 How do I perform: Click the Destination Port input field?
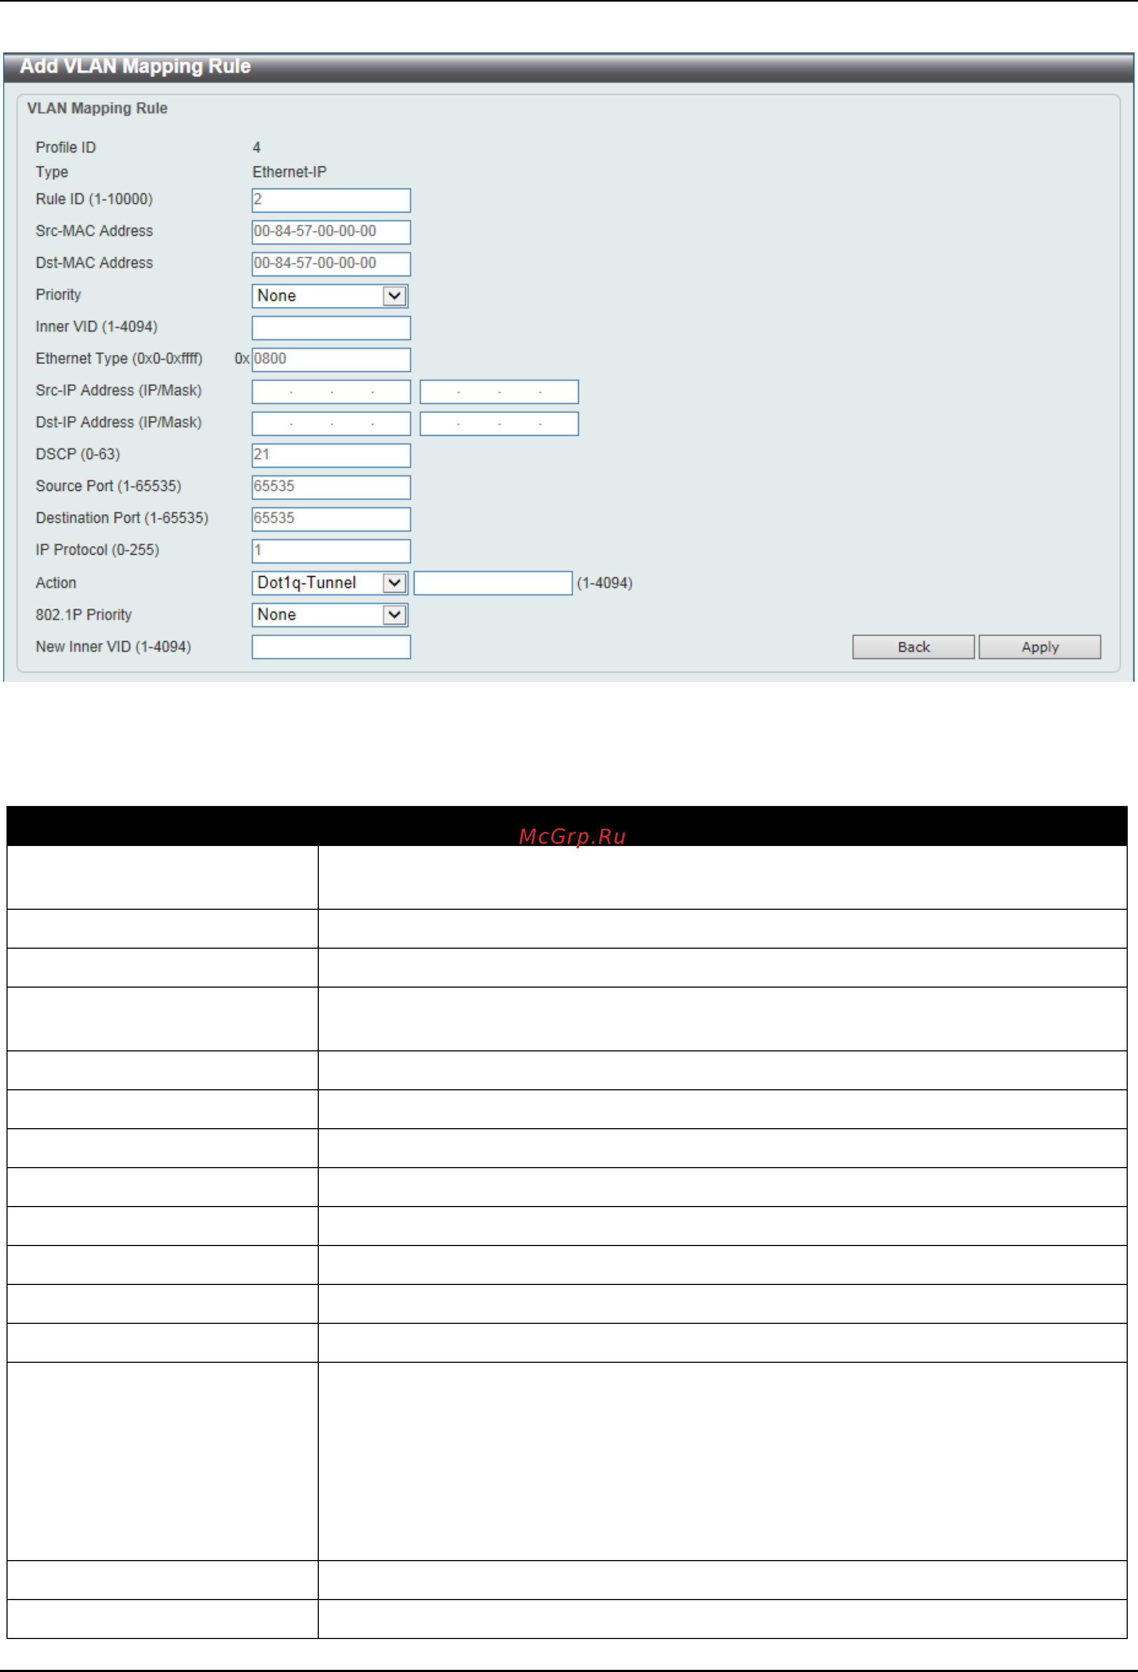[331, 519]
